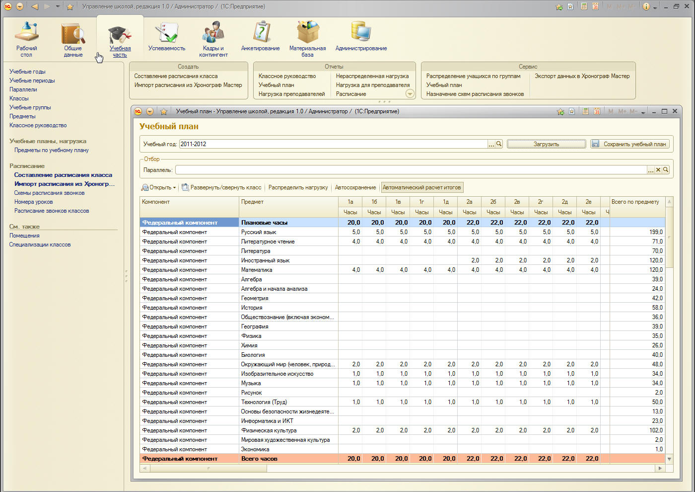Image resolution: width=695 pixels, height=492 pixels.
Task: Expand the Отчеты panel with round arrow
Action: click(410, 93)
